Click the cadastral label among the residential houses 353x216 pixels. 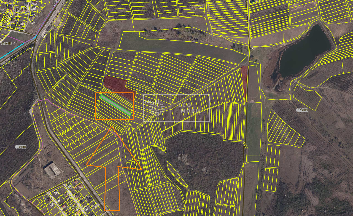click(72, 207)
